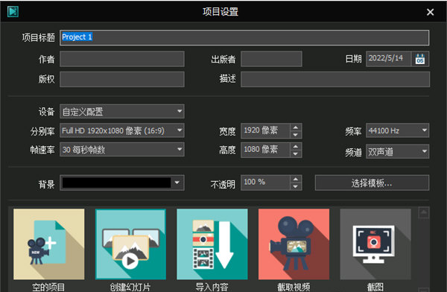Click the 出版者 input field
The width and height of the screenshot is (447, 292).
coord(271,59)
